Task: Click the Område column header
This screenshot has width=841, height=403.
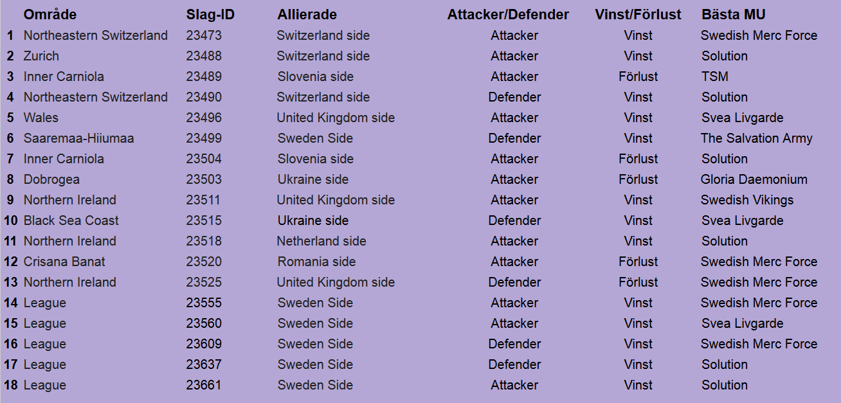Action: (50, 14)
